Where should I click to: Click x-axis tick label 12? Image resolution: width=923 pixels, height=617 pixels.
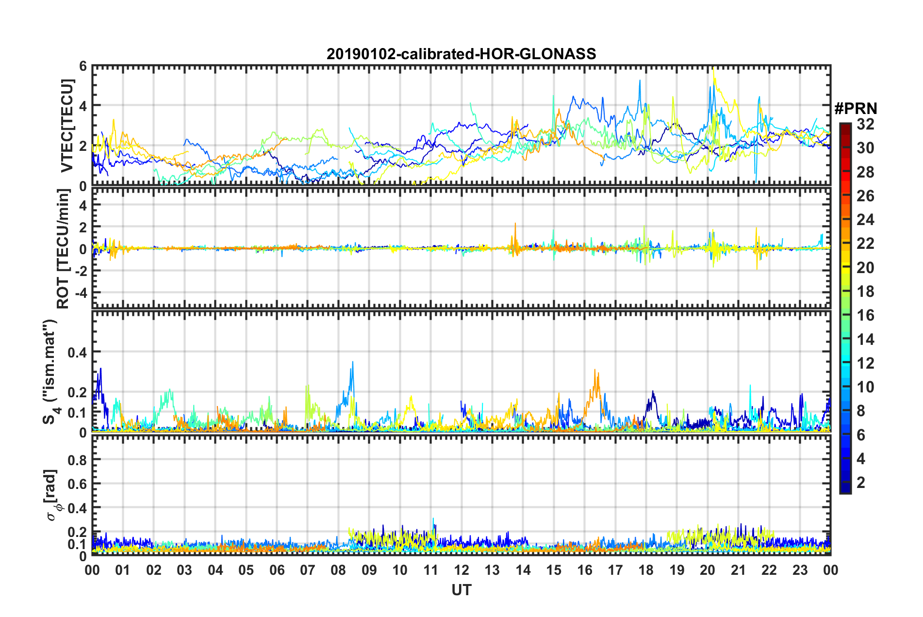click(x=461, y=570)
